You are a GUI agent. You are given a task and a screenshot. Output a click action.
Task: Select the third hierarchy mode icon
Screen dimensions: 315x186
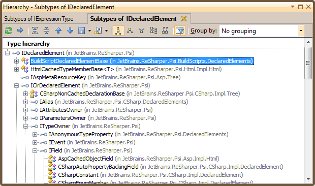141,30
